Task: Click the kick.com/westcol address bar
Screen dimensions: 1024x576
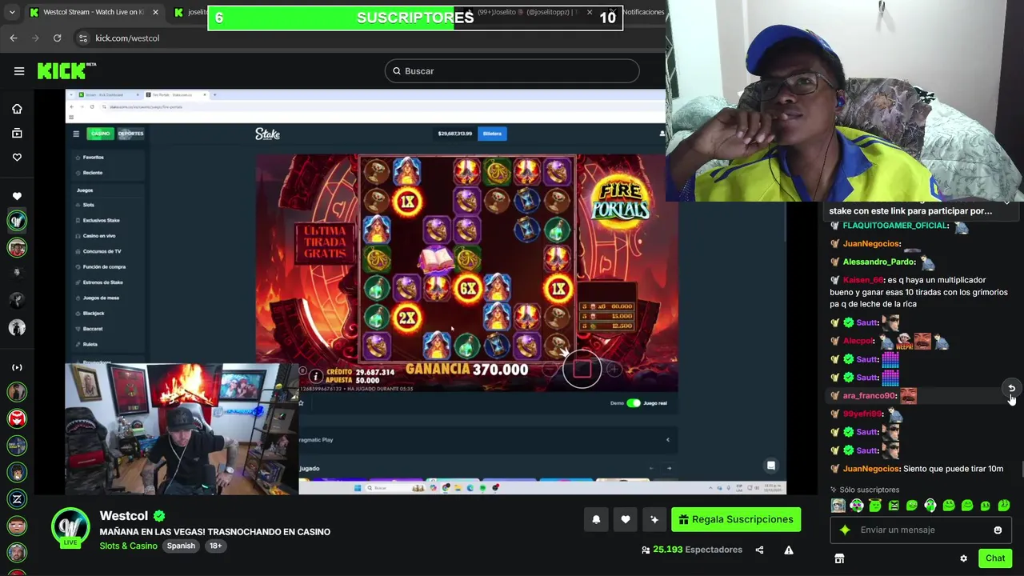Action: pos(127,38)
